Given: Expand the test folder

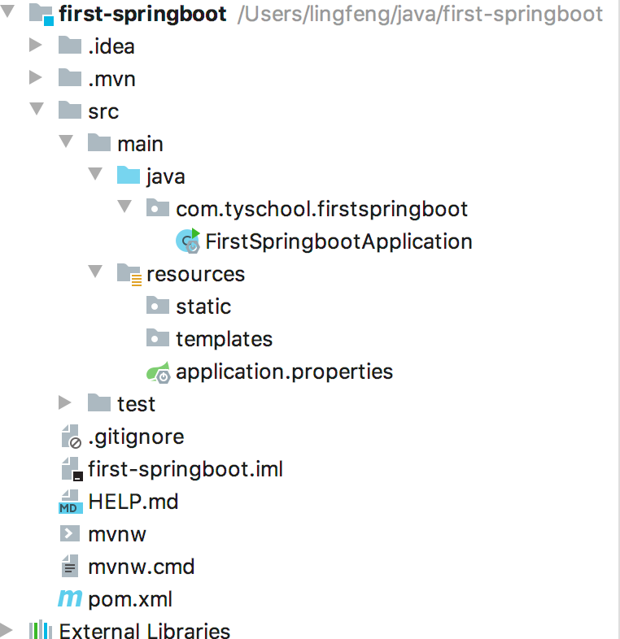Looking at the screenshot, I should pyautogui.click(x=65, y=403).
